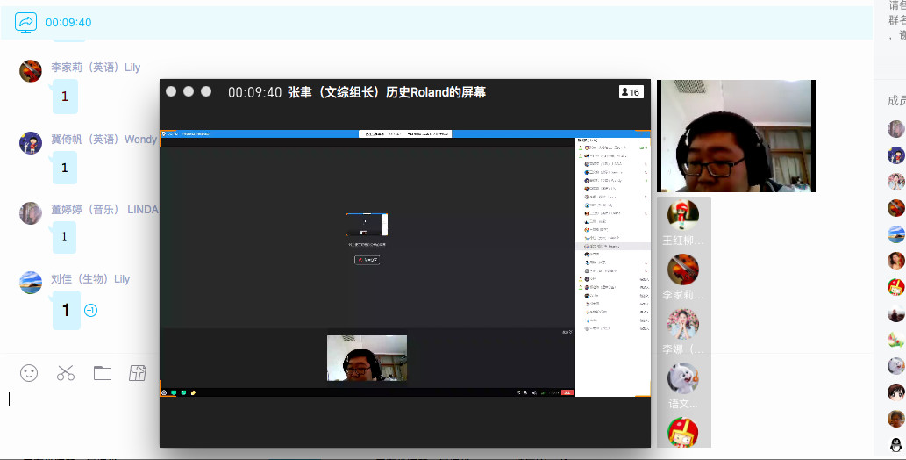The width and height of the screenshot is (906, 460).
Task: Click the 00:09:40 call timer in top bar
Action: click(68, 23)
